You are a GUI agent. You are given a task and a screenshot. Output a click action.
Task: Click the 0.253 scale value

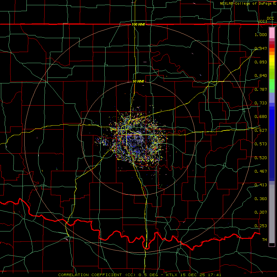[261, 226]
